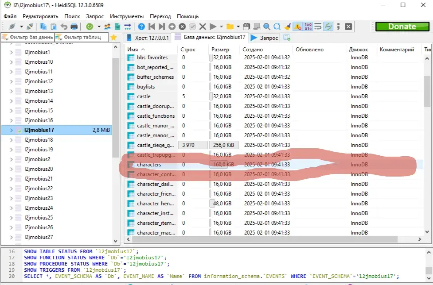Sort tables by the Строк column header
Viewport: 433px width, 285px height.
(193, 49)
